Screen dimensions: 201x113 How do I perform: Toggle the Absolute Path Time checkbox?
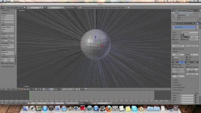click(x=187, y=67)
